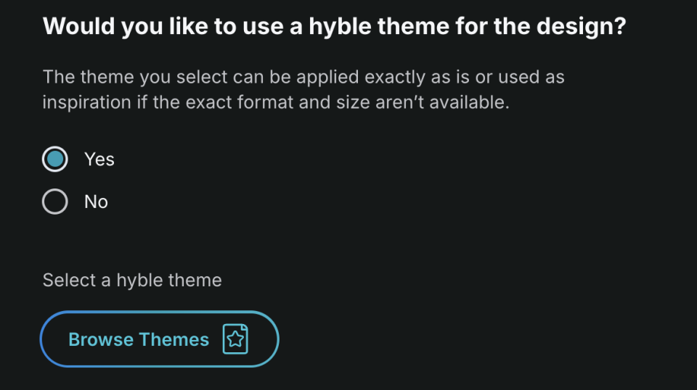Click 'hyble' in the Select a hyble theme label
697x390 pixels.
[140, 280]
